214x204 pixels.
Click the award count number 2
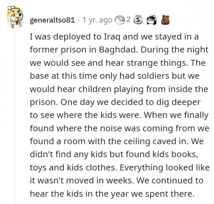click(128, 20)
